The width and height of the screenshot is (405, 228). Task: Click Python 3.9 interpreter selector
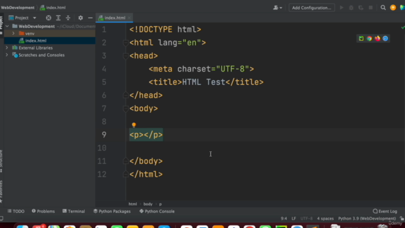click(367, 218)
